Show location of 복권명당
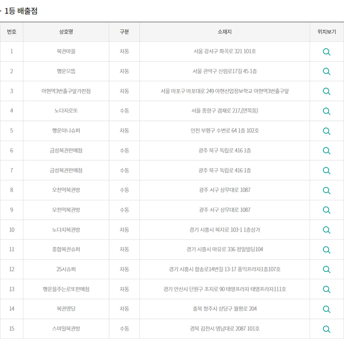Screen dimensions: 344x339 click(327, 309)
